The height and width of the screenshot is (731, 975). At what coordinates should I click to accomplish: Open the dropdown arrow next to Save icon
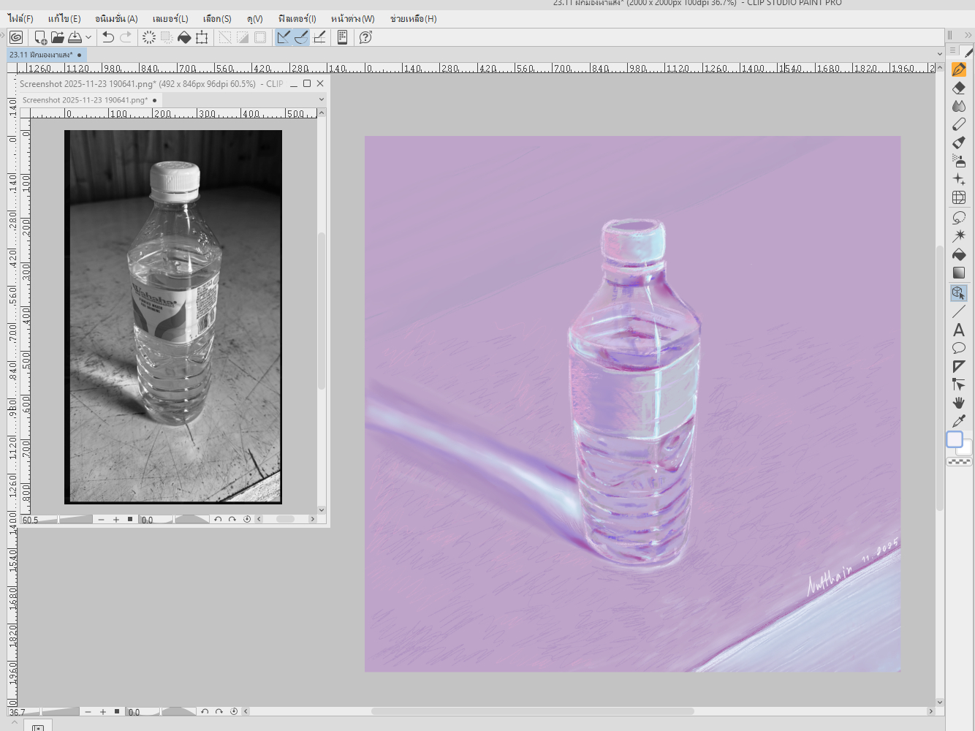(x=88, y=37)
